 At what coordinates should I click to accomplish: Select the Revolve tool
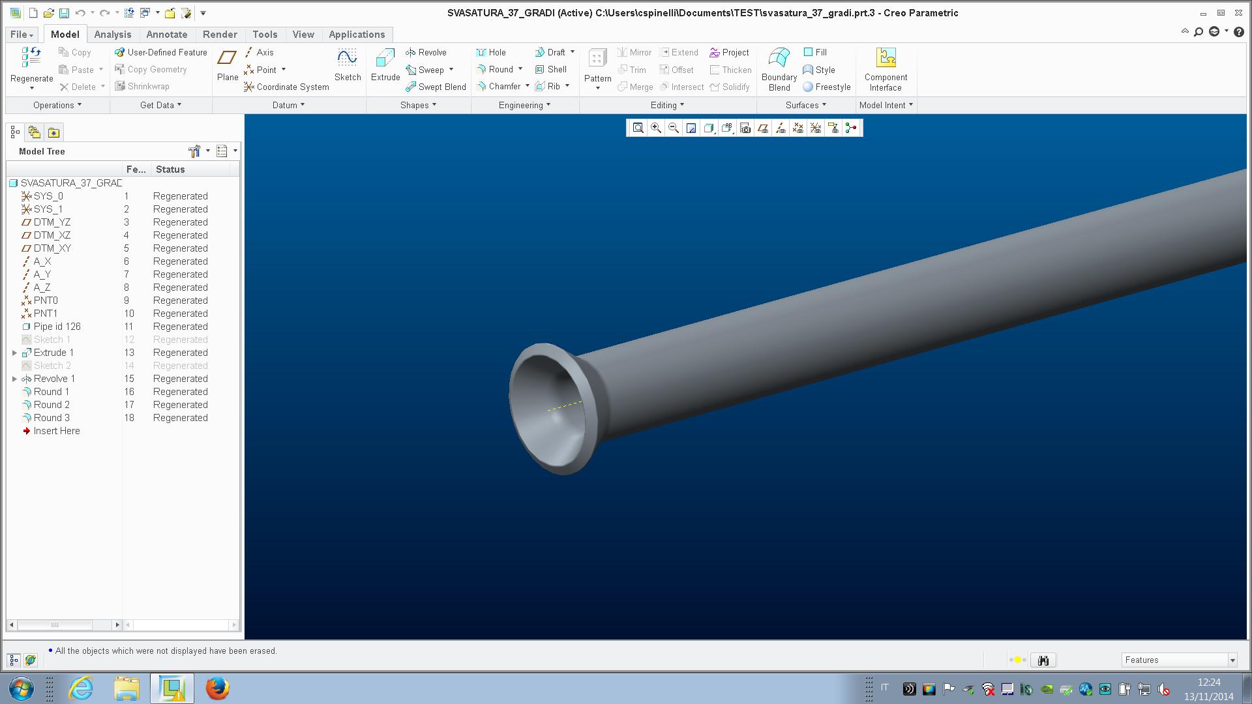click(426, 53)
